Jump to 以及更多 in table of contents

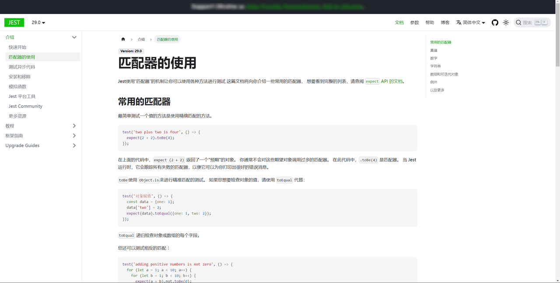(x=437, y=90)
